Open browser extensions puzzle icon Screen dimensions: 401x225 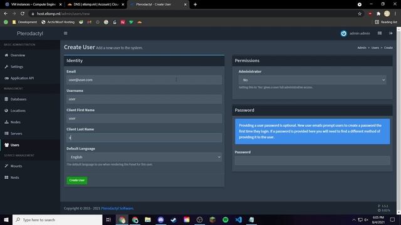coord(378,14)
